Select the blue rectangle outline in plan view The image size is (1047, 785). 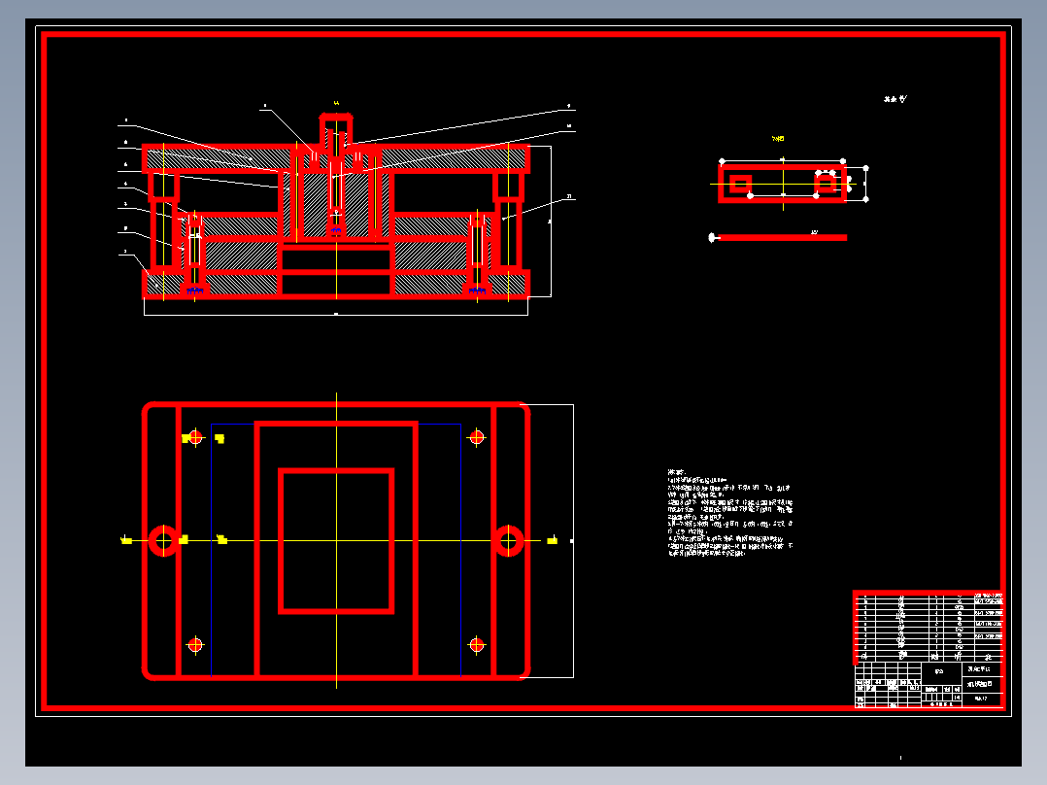(336, 550)
